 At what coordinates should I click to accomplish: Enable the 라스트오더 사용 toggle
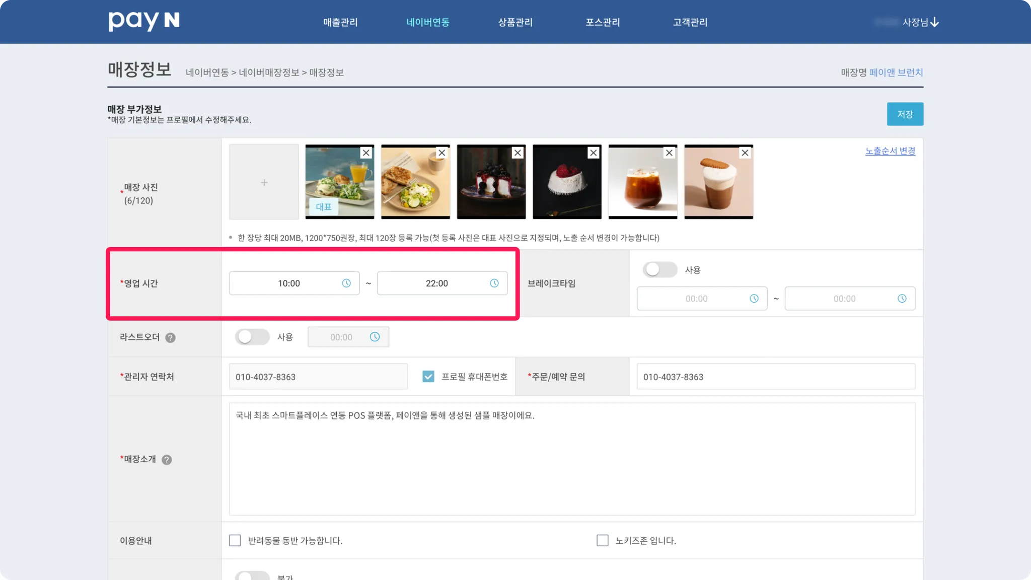pos(252,337)
